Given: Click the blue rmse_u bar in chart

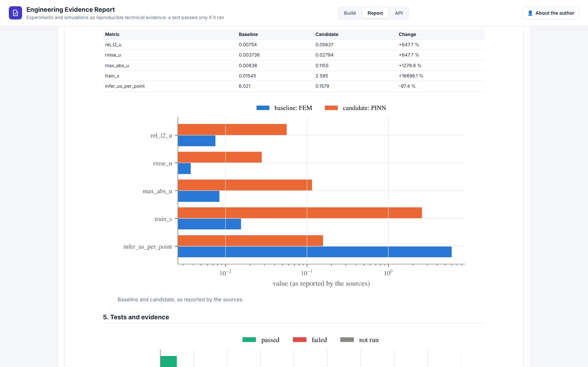Looking at the screenshot, I should click(x=184, y=168).
